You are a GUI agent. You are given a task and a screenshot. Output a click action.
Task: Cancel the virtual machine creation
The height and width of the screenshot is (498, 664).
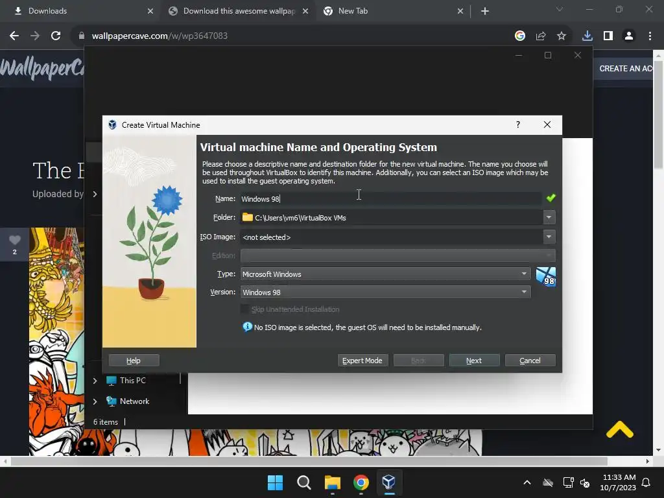tap(530, 361)
